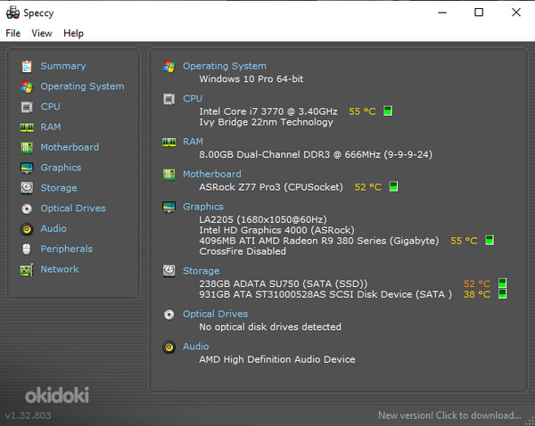
Task: Open the Storage label in sidebar
Action: (59, 188)
